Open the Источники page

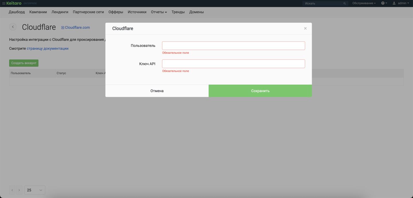pyautogui.click(x=137, y=12)
